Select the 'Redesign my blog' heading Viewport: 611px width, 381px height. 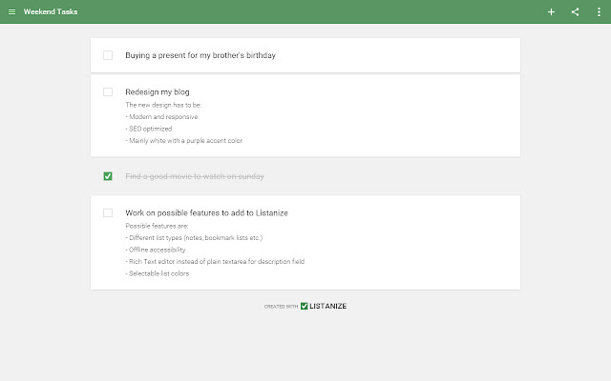coord(158,92)
